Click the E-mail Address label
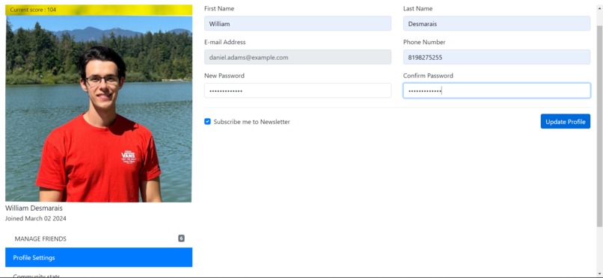Screen dimensions: 603x278 point(225,42)
